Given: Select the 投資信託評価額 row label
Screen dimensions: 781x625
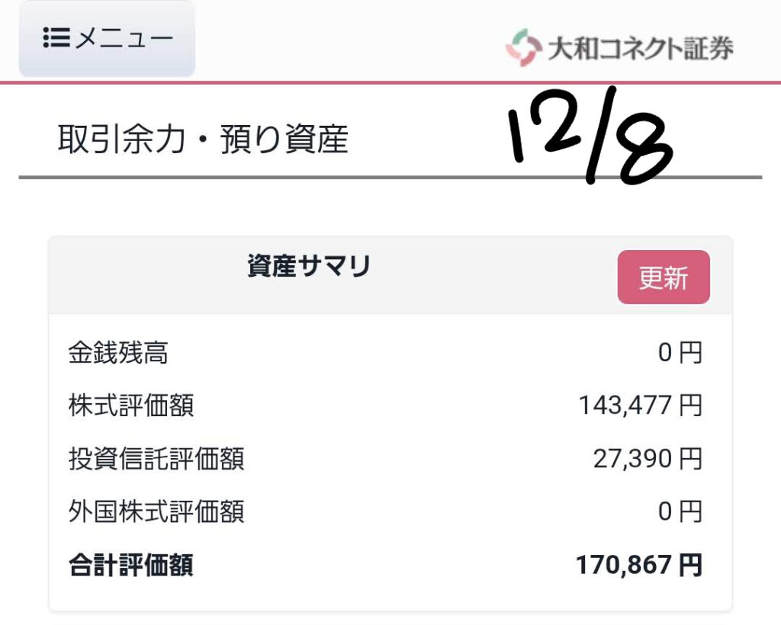Looking at the screenshot, I should [x=156, y=459].
